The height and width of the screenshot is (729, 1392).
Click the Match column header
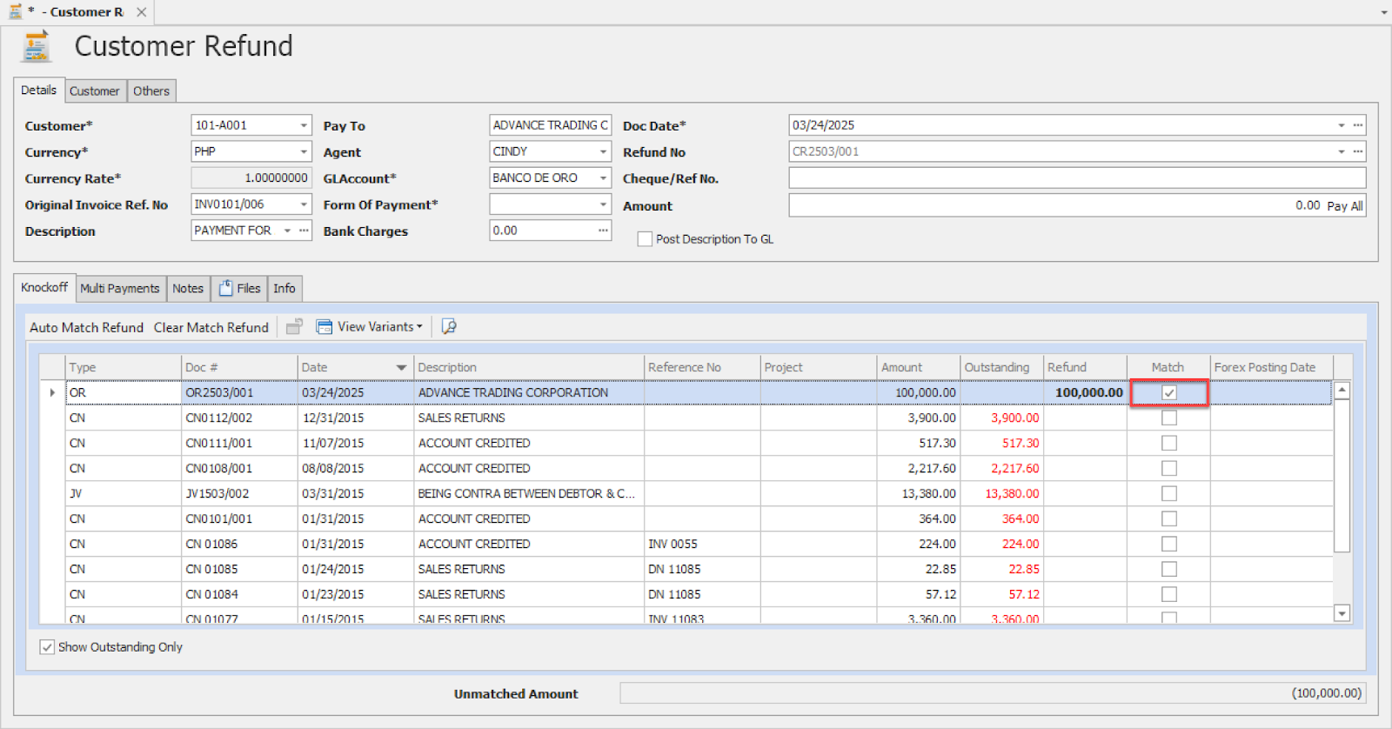1168,367
